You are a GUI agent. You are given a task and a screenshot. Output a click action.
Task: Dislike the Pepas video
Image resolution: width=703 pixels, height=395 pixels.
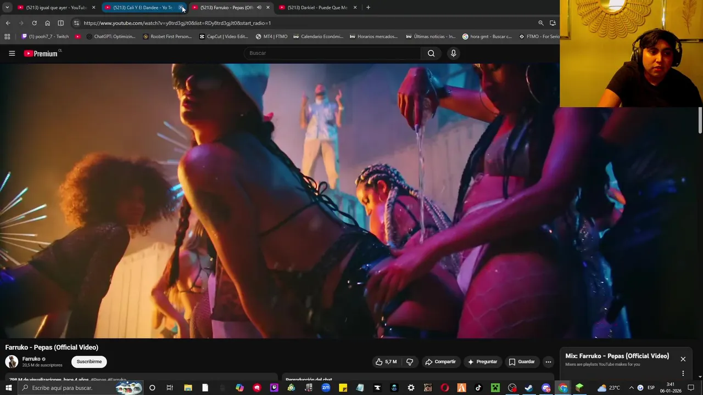click(x=410, y=362)
